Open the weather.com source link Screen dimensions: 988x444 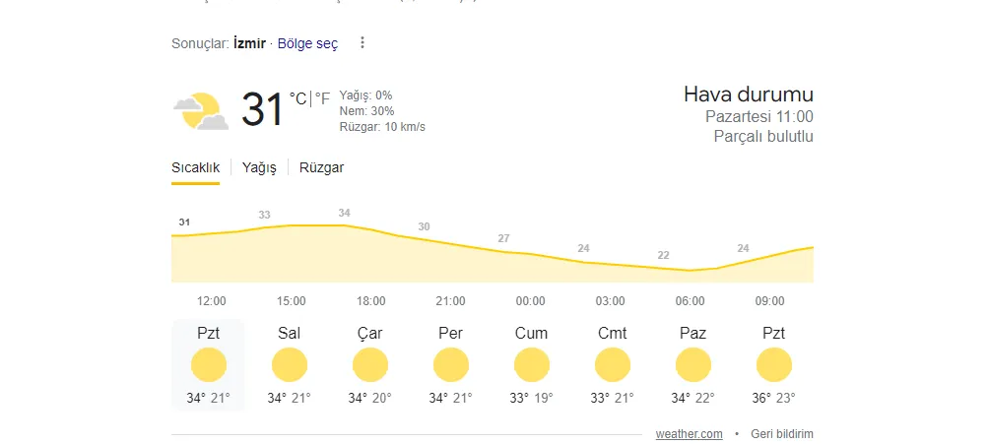pyautogui.click(x=689, y=434)
